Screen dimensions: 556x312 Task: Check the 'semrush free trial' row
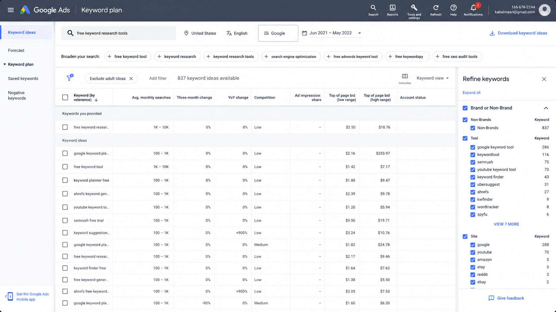pos(65,220)
